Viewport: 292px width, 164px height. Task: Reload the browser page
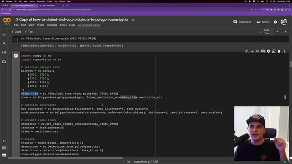(10, 10)
